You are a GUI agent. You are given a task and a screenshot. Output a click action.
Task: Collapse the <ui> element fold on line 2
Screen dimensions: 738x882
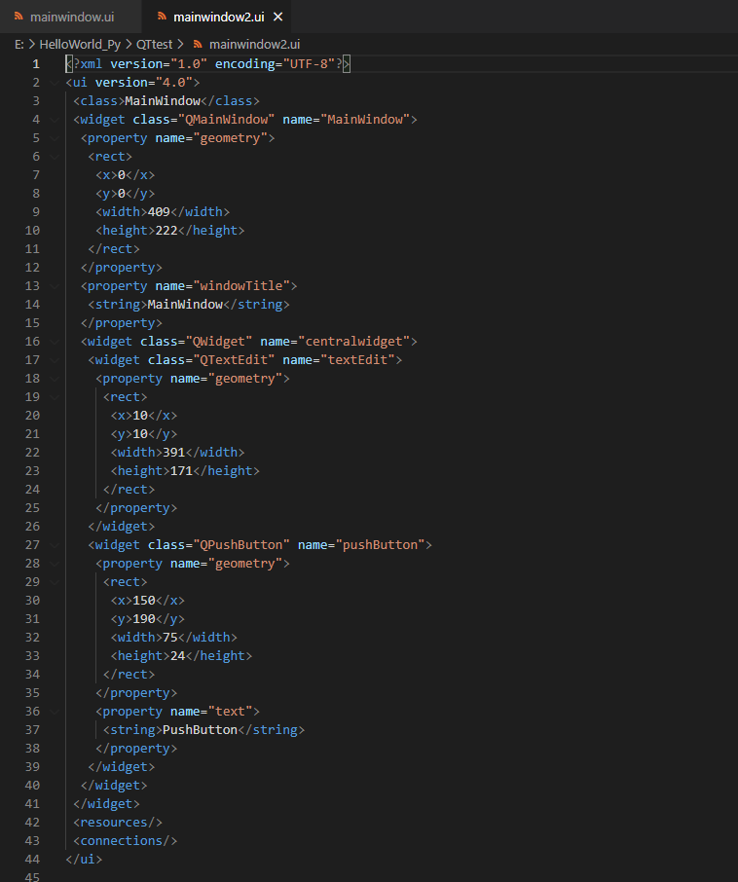click(x=54, y=82)
